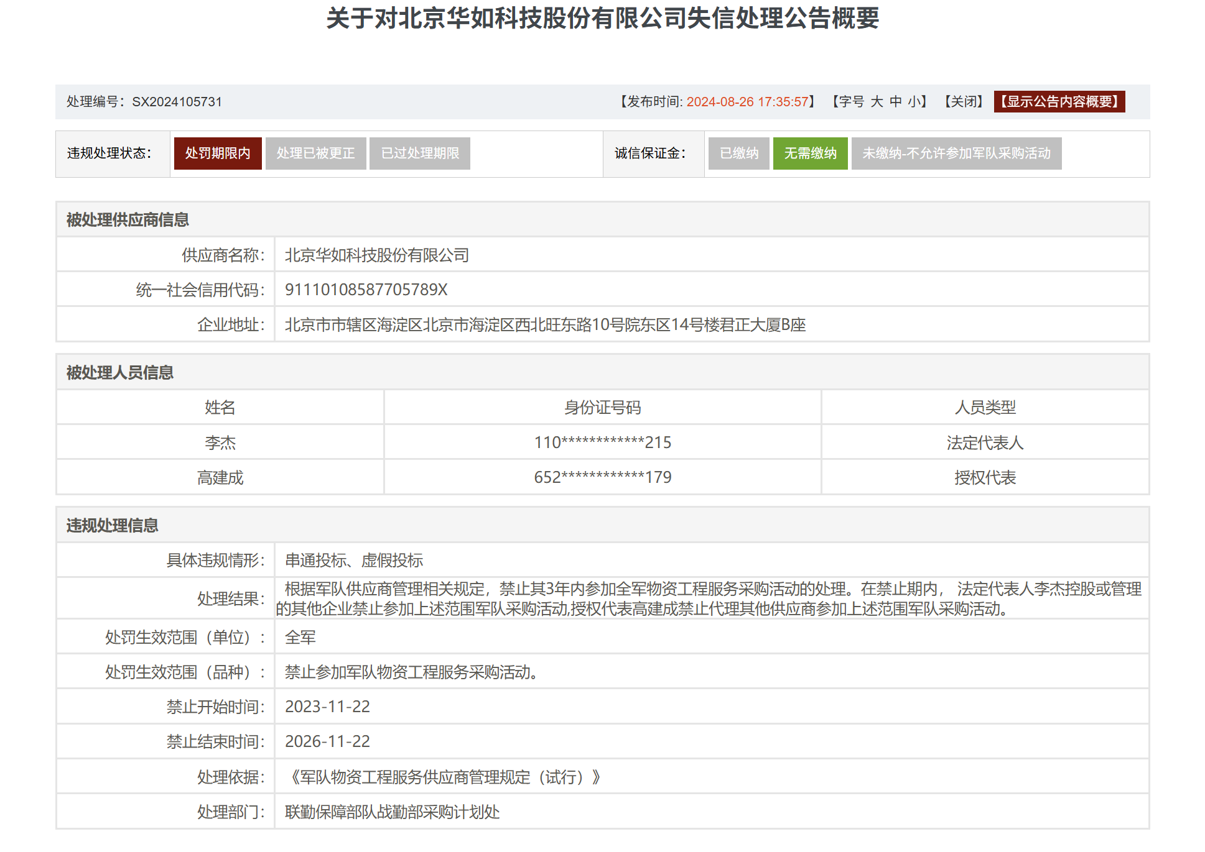Click the green 无需缴纳 tag
1205x852 pixels.
tap(810, 153)
